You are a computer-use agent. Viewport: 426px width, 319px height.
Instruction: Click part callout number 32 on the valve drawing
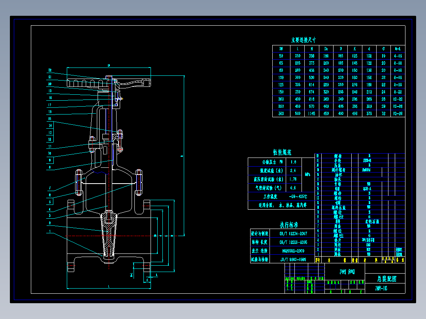(50, 70)
